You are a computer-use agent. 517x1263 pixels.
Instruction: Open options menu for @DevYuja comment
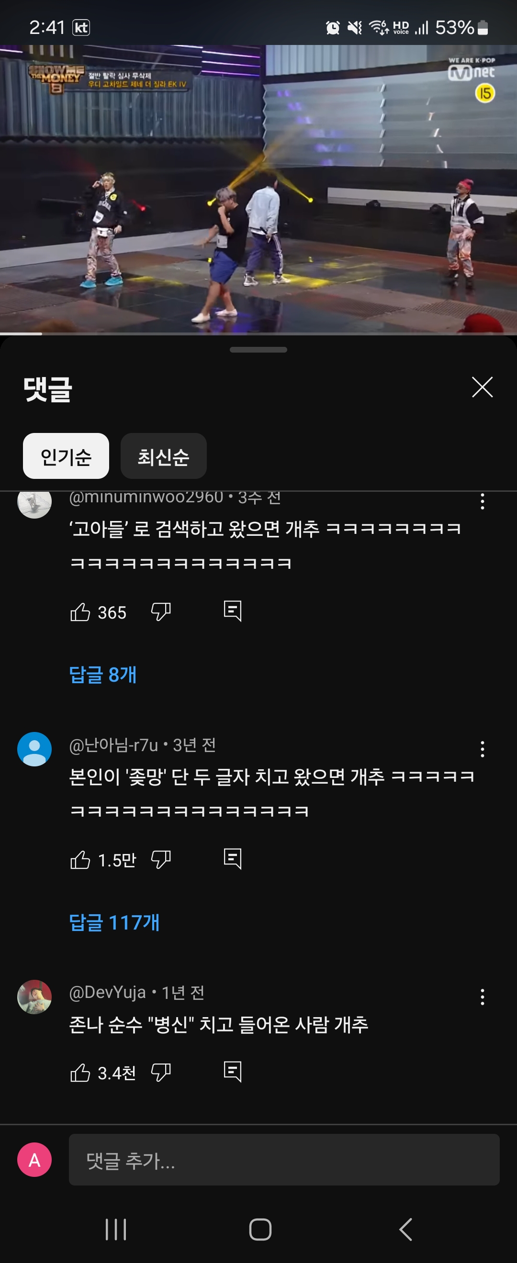(482, 997)
